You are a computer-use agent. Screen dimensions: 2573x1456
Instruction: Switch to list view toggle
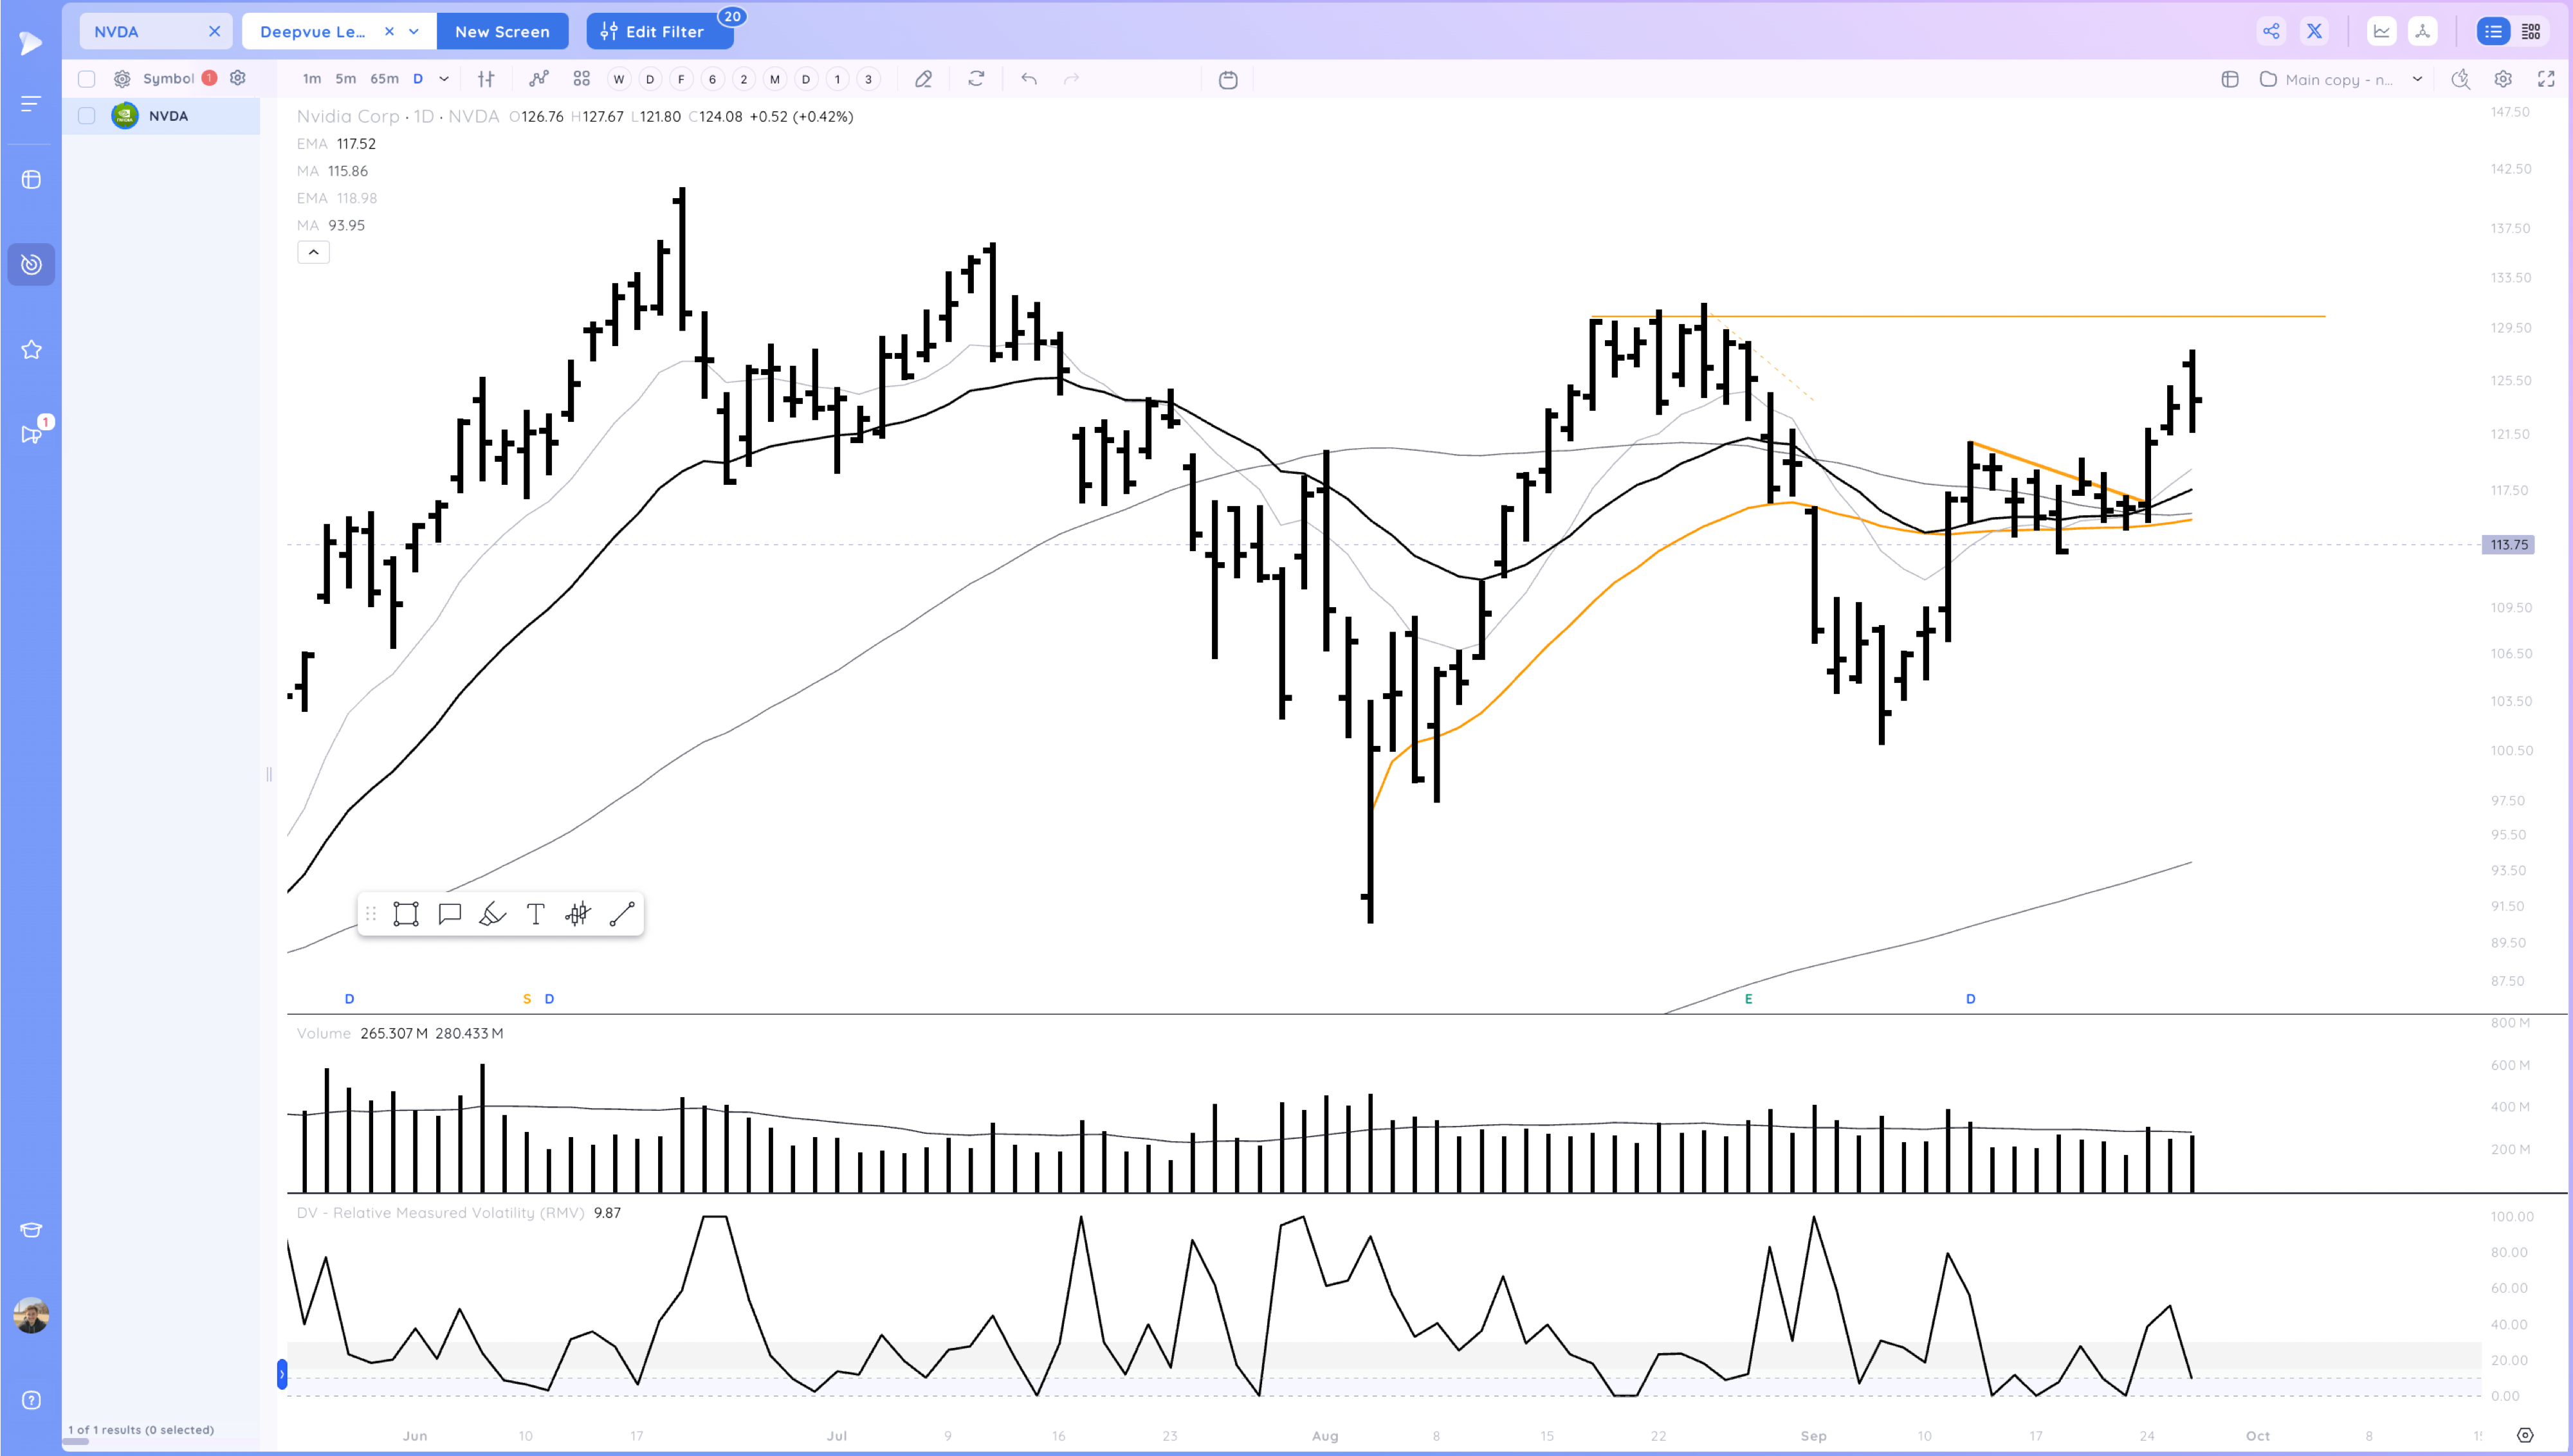point(2493,31)
